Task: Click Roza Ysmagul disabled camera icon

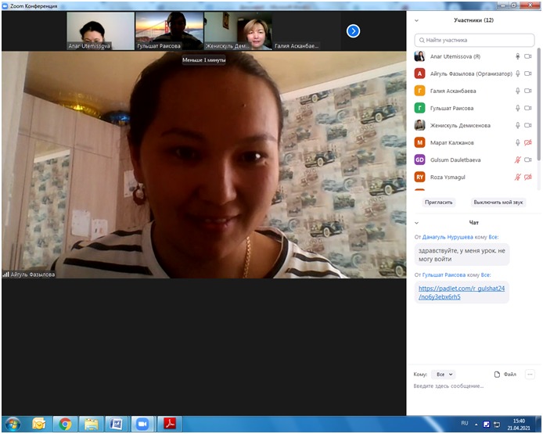Action: click(x=527, y=178)
